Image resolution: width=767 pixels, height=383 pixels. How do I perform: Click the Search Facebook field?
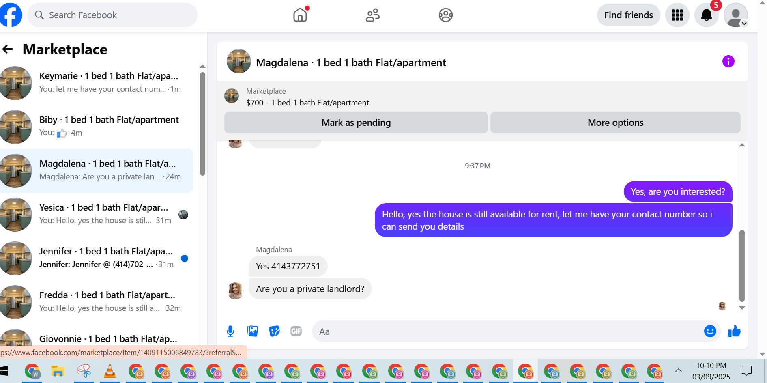pyautogui.click(x=112, y=15)
